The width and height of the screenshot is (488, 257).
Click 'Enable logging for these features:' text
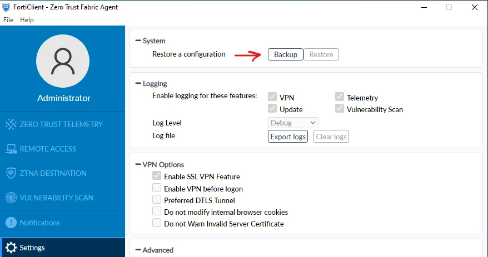[x=205, y=95]
